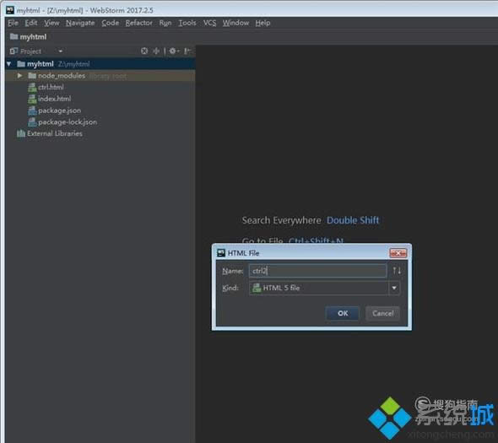The image size is (498, 443).
Task: Open Project panel gear settings
Action: (174, 51)
